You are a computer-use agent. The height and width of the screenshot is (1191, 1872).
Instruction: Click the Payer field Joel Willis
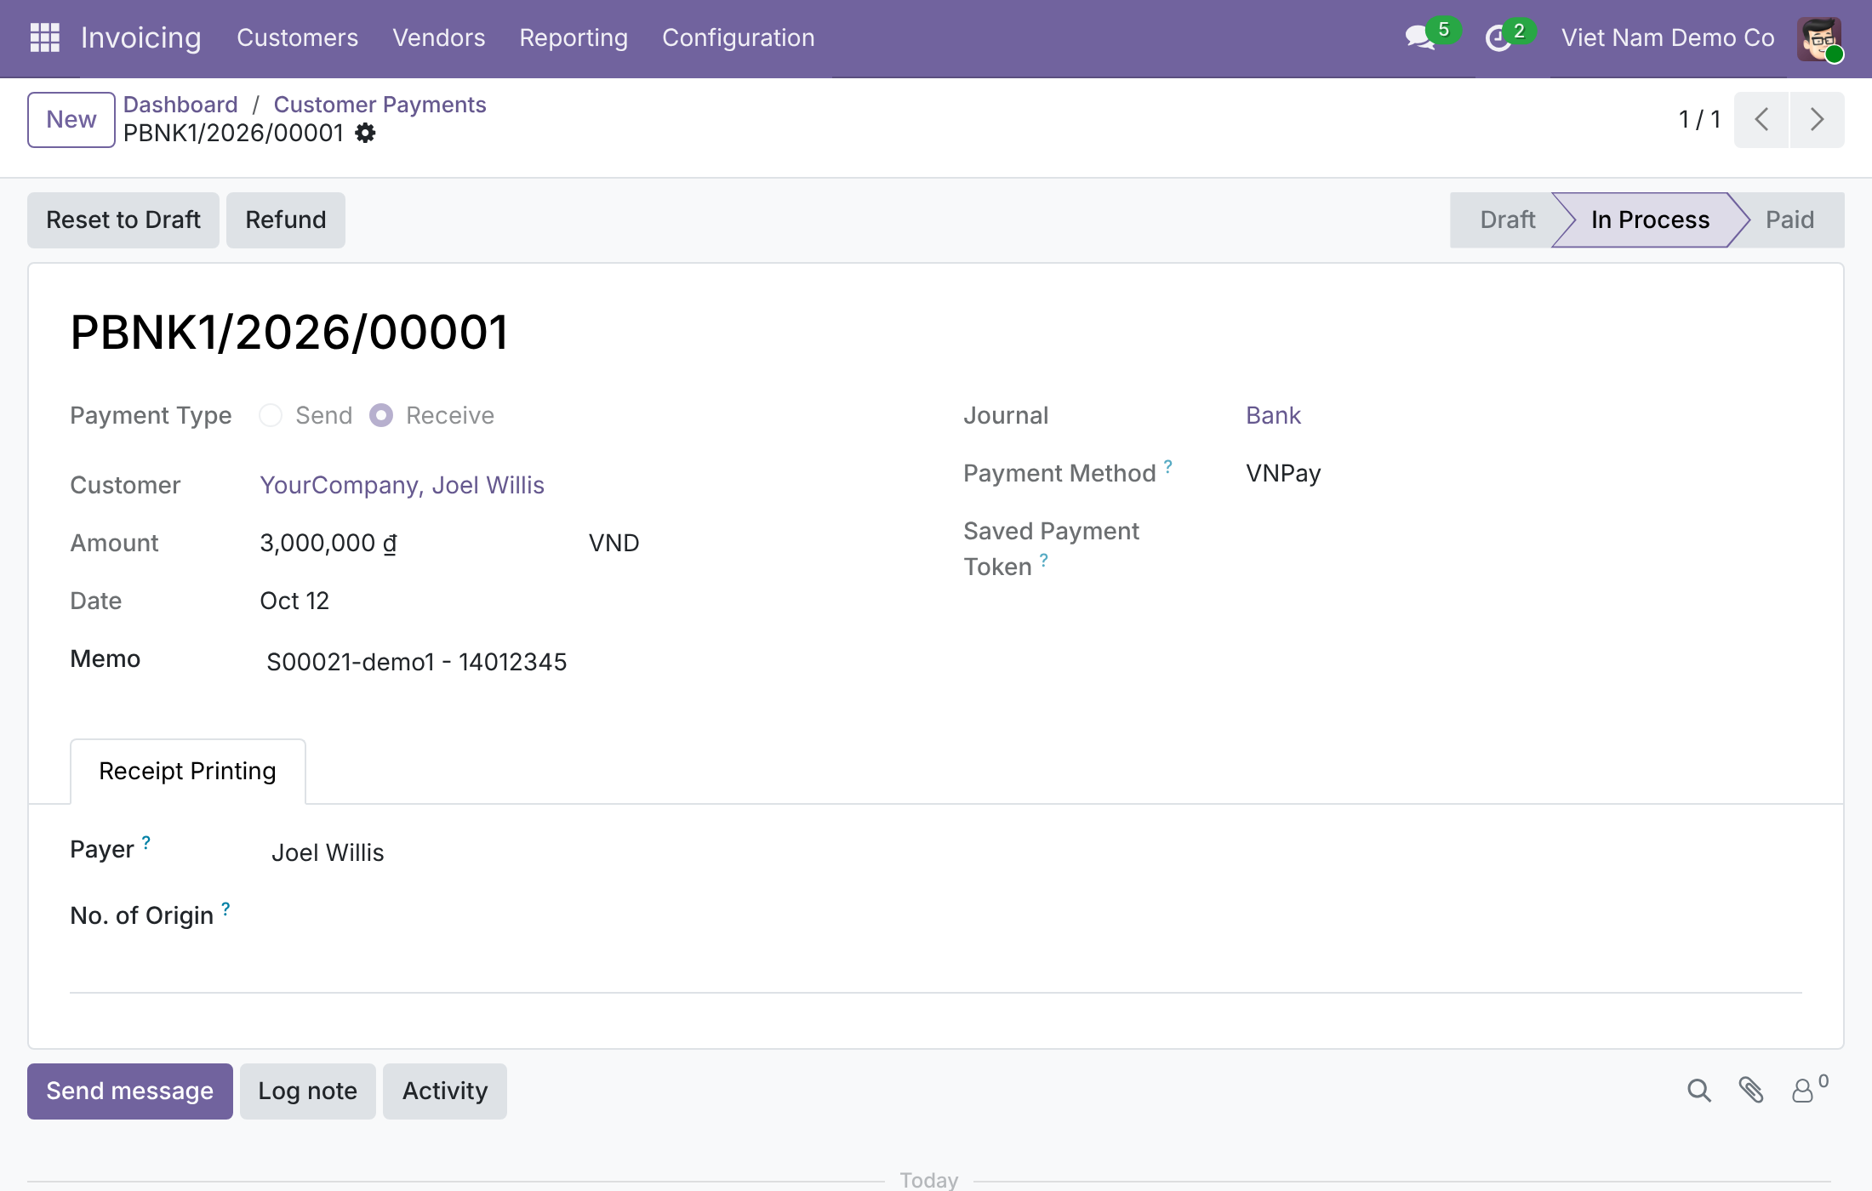[328, 852]
